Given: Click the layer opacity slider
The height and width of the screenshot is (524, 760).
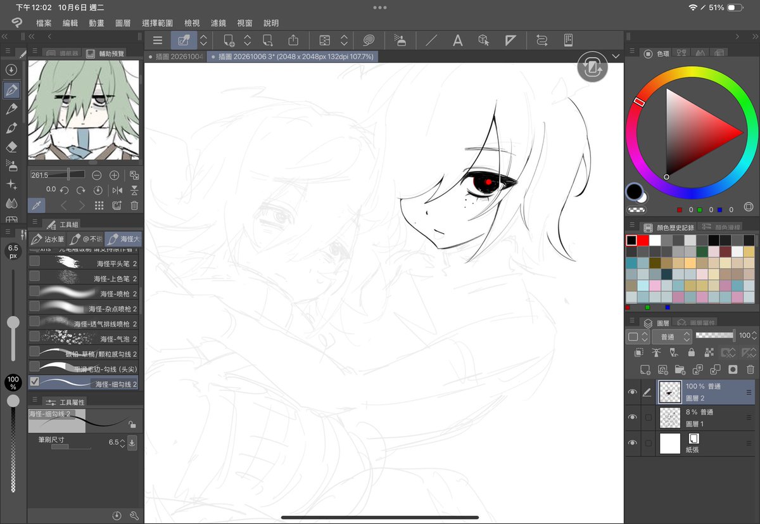Looking at the screenshot, I should (x=715, y=335).
